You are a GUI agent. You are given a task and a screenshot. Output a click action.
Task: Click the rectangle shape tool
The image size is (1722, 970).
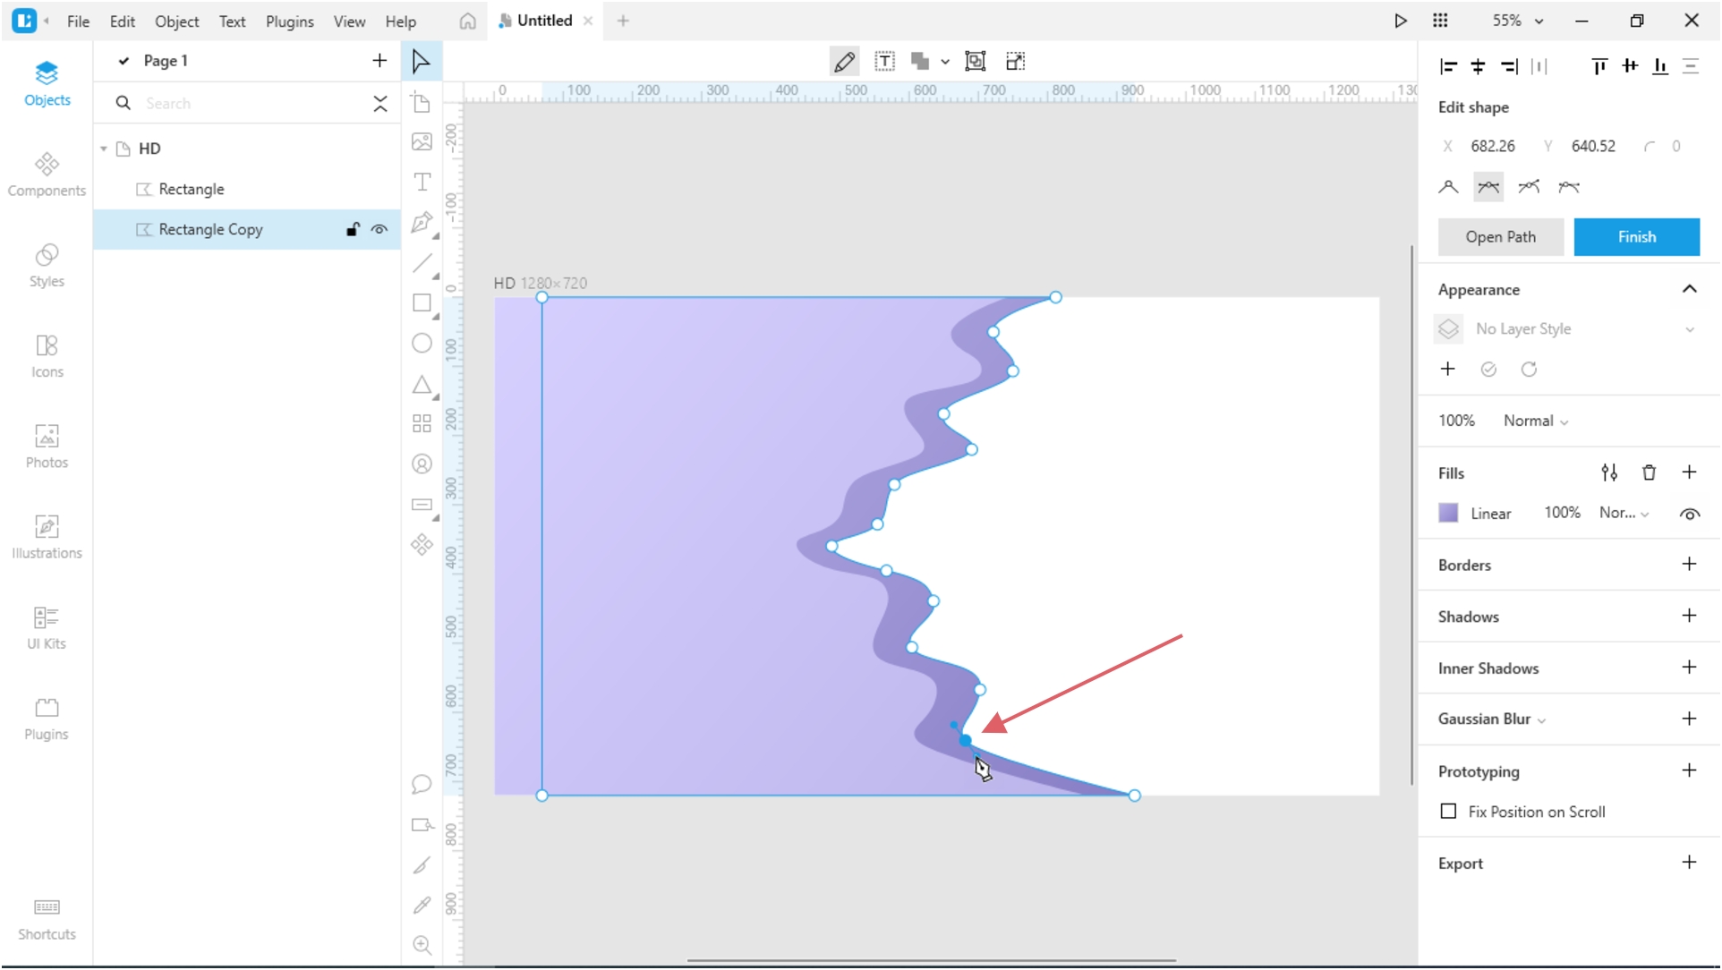click(x=423, y=302)
